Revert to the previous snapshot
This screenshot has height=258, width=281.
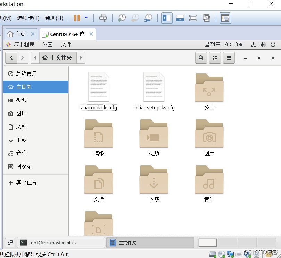pyautogui.click(x=135, y=18)
